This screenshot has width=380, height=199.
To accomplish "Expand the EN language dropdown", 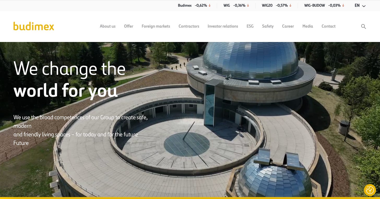I will (360, 5).
